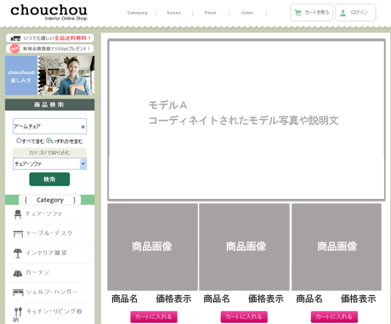Open the Scene menu in header
391x324 pixels.
(x=173, y=13)
